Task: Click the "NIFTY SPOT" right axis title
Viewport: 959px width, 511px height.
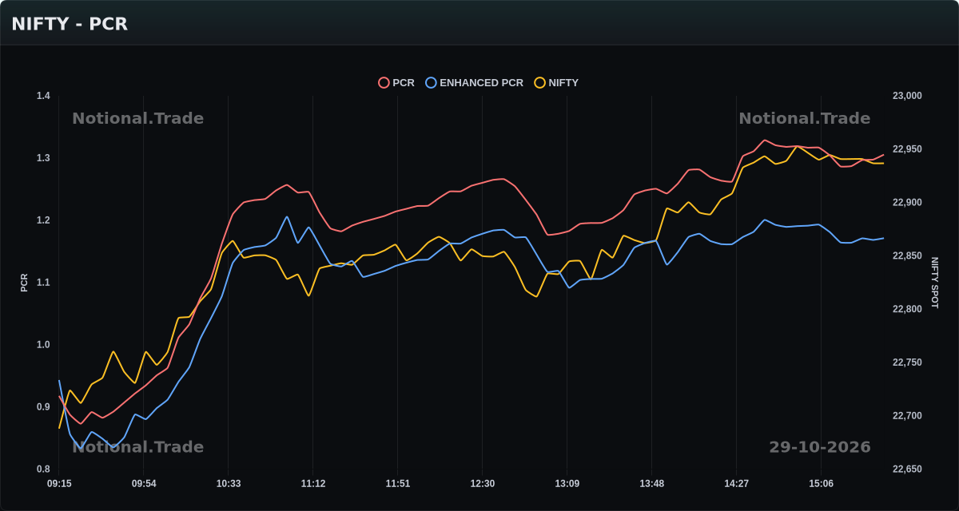Action: point(935,283)
